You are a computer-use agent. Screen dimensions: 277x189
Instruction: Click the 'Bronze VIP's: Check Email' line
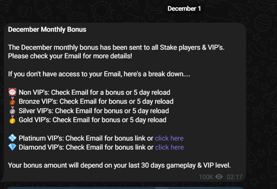(x=96, y=102)
